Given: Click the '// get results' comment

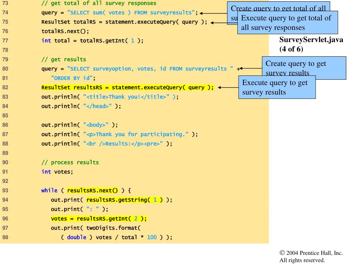Looking at the screenshot, I should click(64, 59).
